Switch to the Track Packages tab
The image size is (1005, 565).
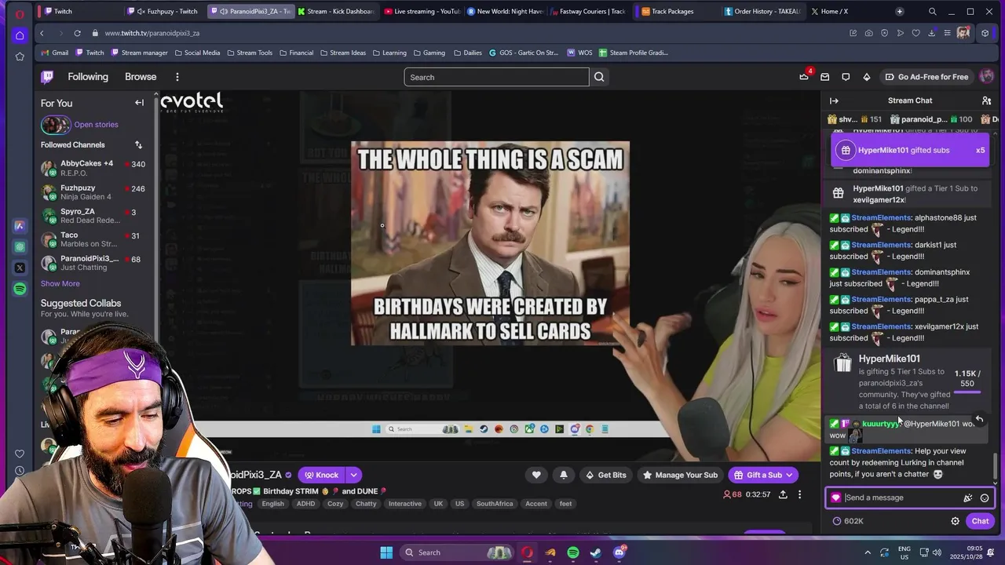pos(676,12)
